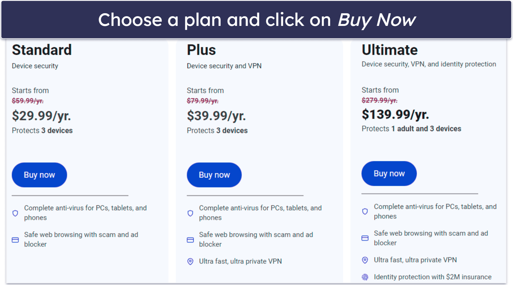
Task: Select the Standard plan heading
Action: pos(42,50)
